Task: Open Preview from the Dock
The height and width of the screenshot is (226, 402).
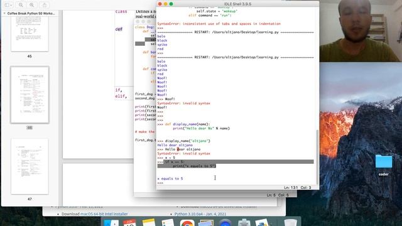Action: (x=206, y=222)
